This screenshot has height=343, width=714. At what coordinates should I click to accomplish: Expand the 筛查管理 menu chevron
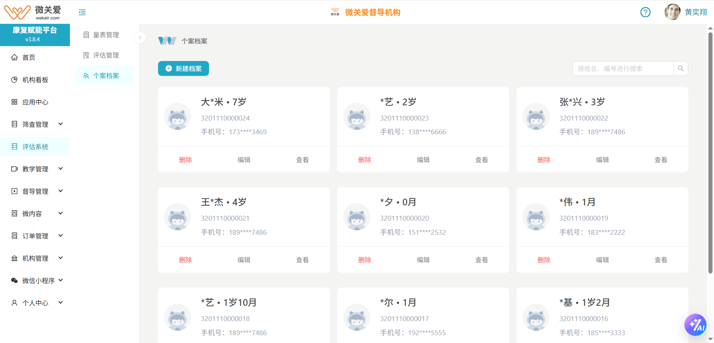(x=61, y=124)
